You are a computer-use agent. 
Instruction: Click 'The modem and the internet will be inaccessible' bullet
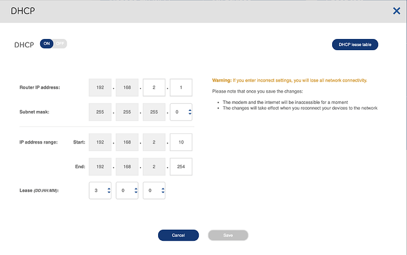click(x=285, y=102)
